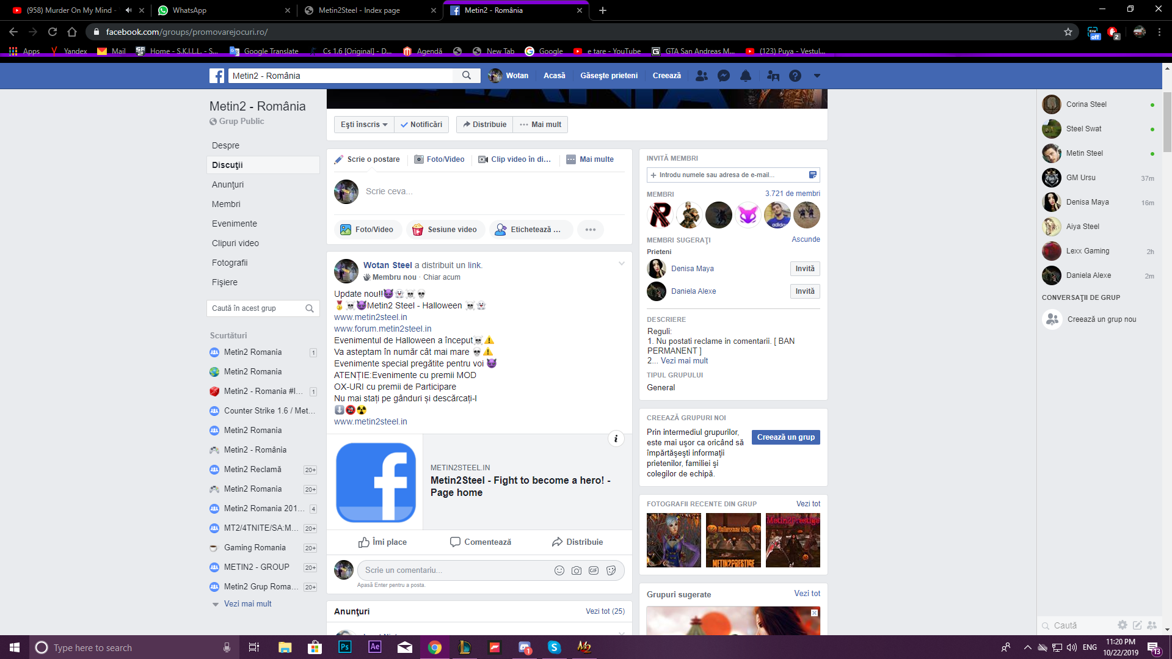Click the link info icon on preview
Image resolution: width=1172 pixels, height=659 pixels.
(x=616, y=439)
